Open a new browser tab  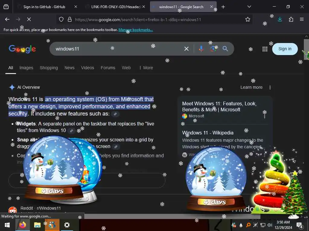(223, 7)
